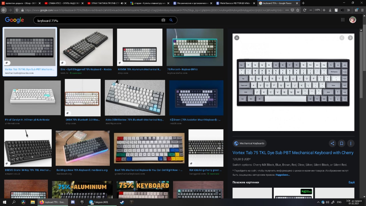Screen dimensions: 366x206
Task: Save image using the bookmark icon in preview
Action: click(341, 143)
